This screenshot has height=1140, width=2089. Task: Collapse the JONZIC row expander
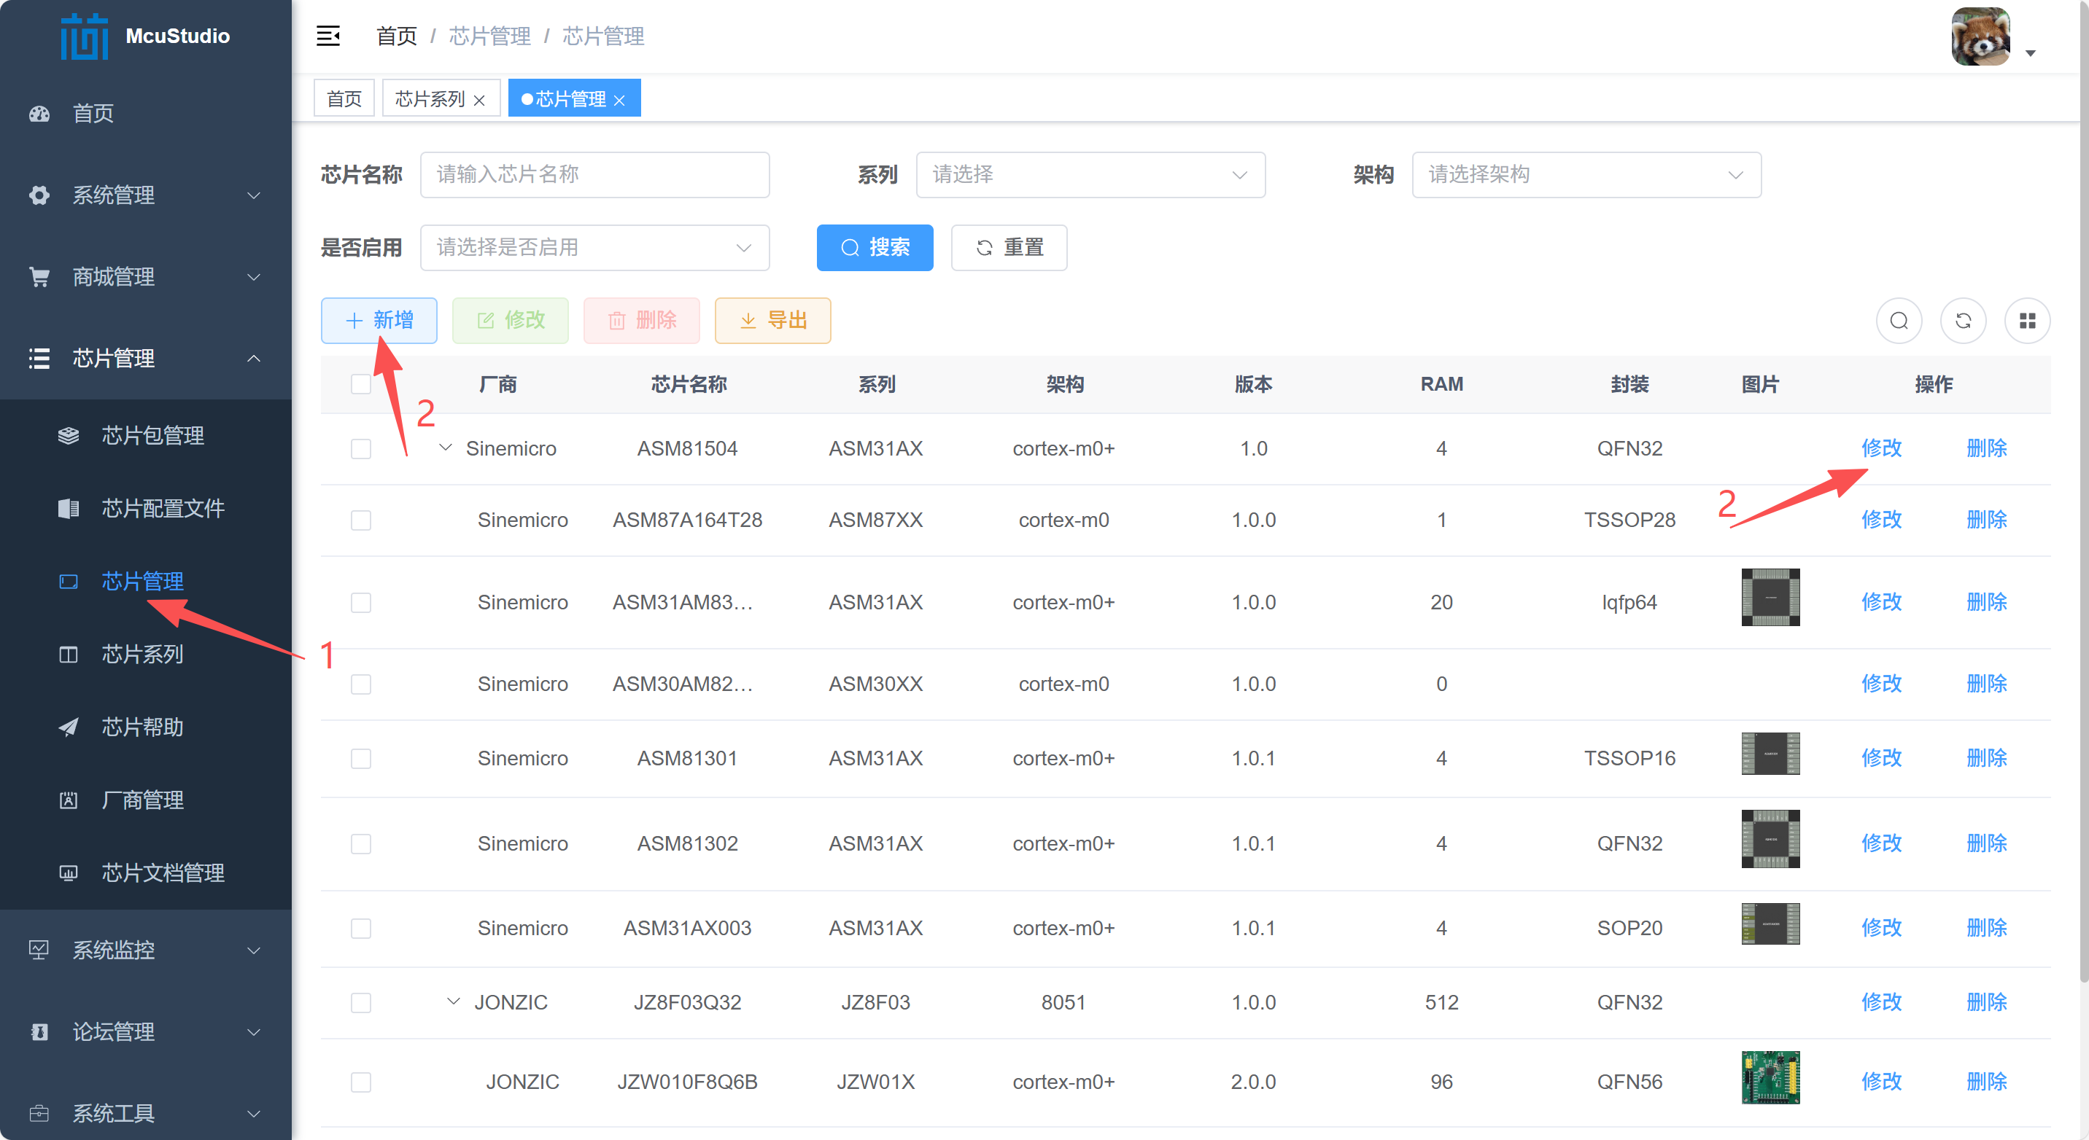[x=453, y=1002]
